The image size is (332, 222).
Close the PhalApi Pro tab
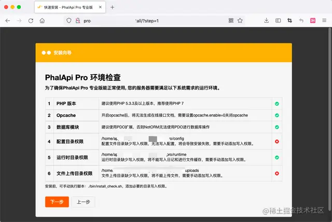click(x=100, y=7)
